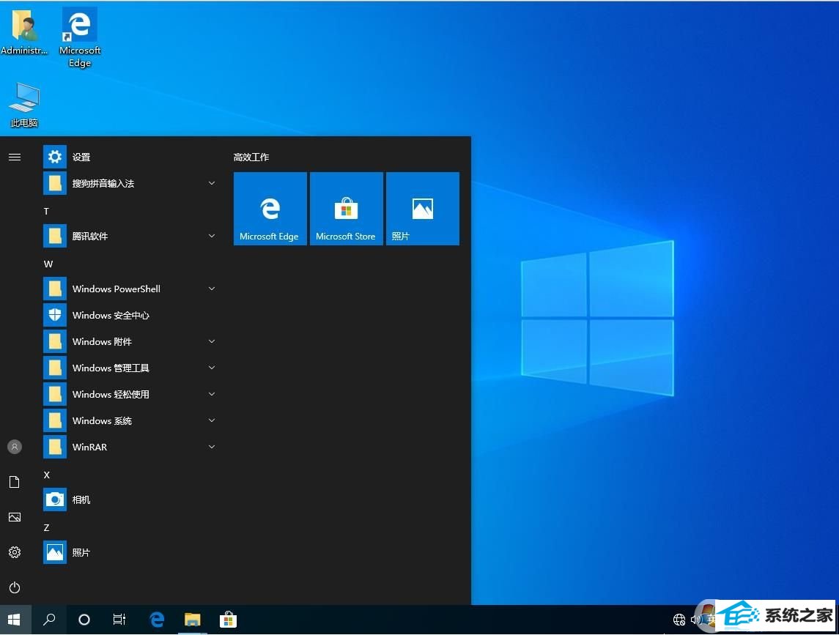
Task: Jump to letter W section header
Action: [x=48, y=264]
